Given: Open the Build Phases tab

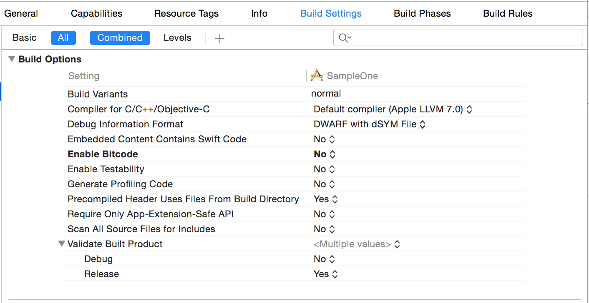Looking at the screenshot, I should pos(422,13).
